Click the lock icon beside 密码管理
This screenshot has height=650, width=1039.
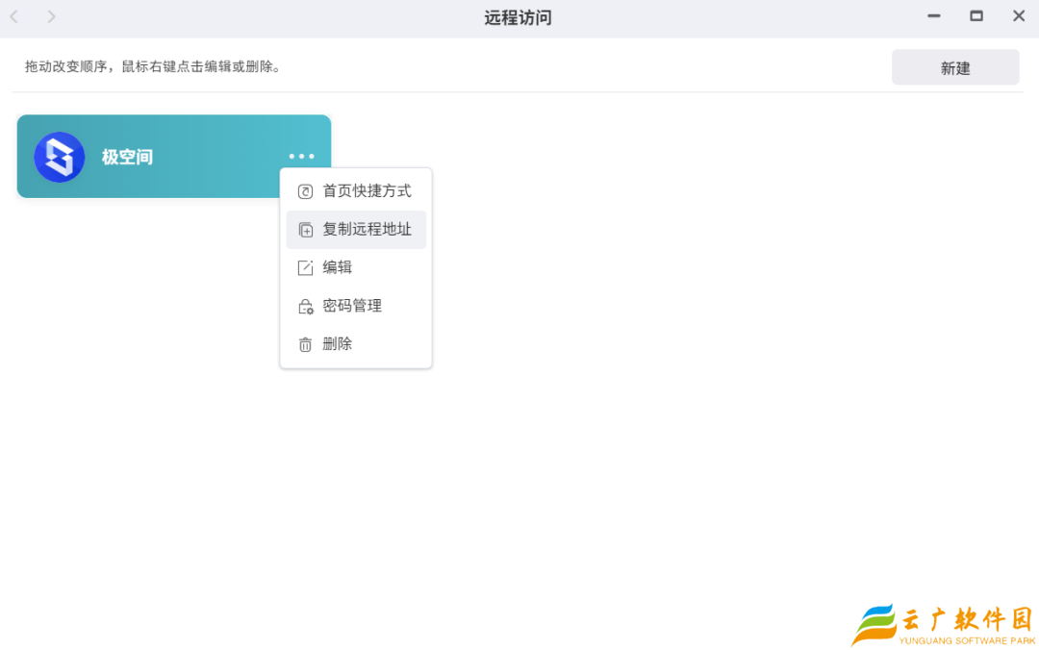coord(306,307)
